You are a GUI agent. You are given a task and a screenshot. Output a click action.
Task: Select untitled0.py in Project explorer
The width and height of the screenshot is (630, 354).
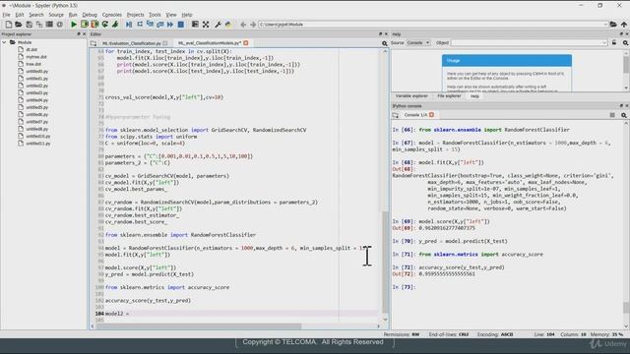click(x=37, y=72)
